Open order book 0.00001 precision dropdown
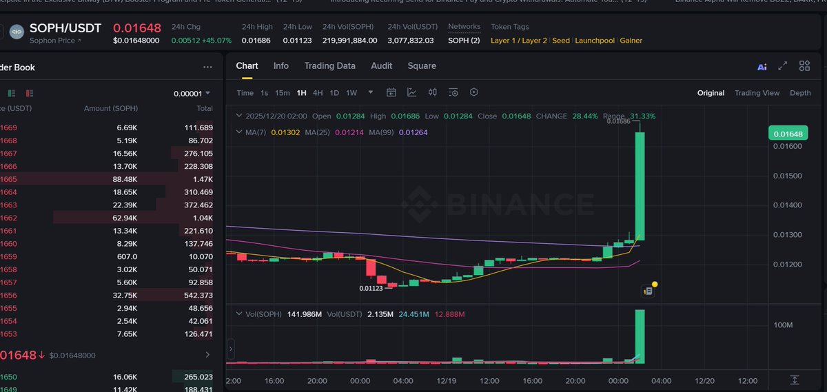Viewport: 827px width, 392px height. click(x=192, y=93)
